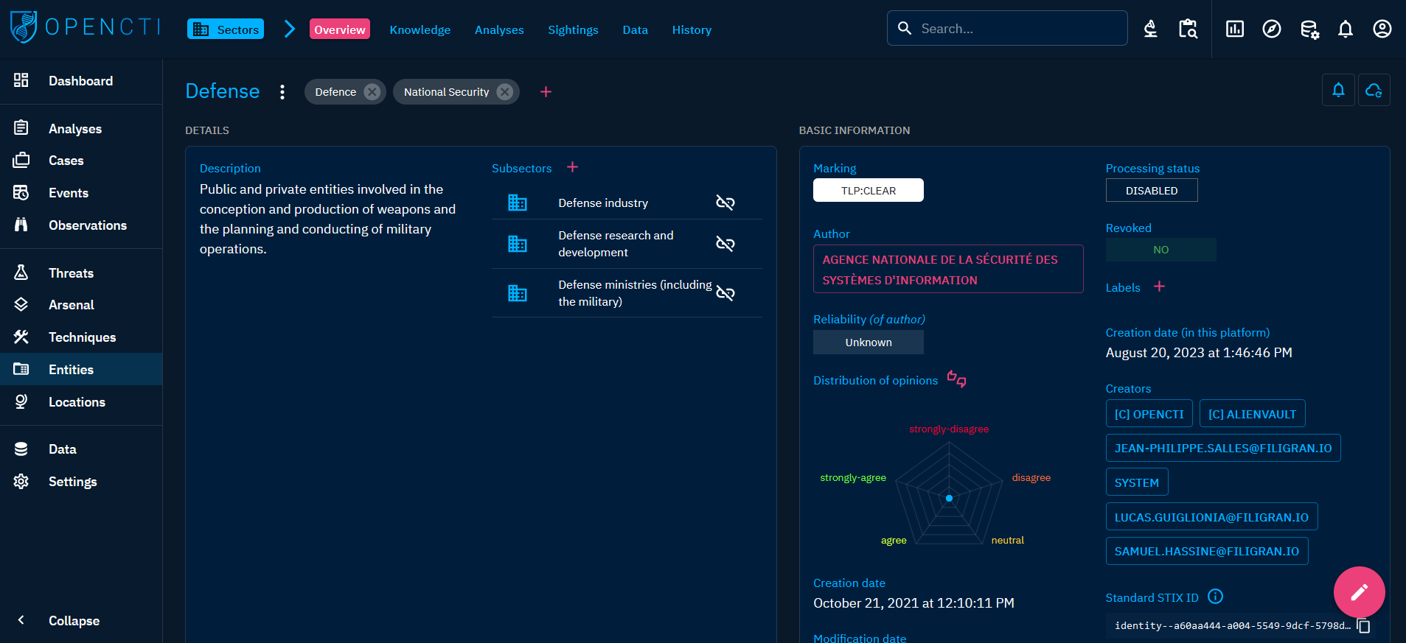Click the Sectors breadcrumb button
1406x643 pixels.
point(226,29)
